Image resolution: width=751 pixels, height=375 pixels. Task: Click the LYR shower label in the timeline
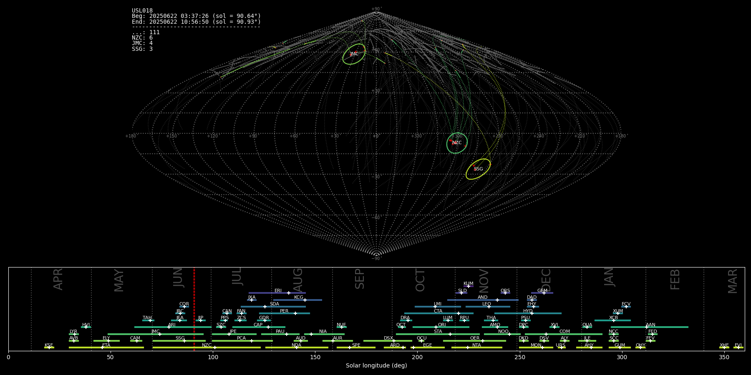tap(73, 332)
